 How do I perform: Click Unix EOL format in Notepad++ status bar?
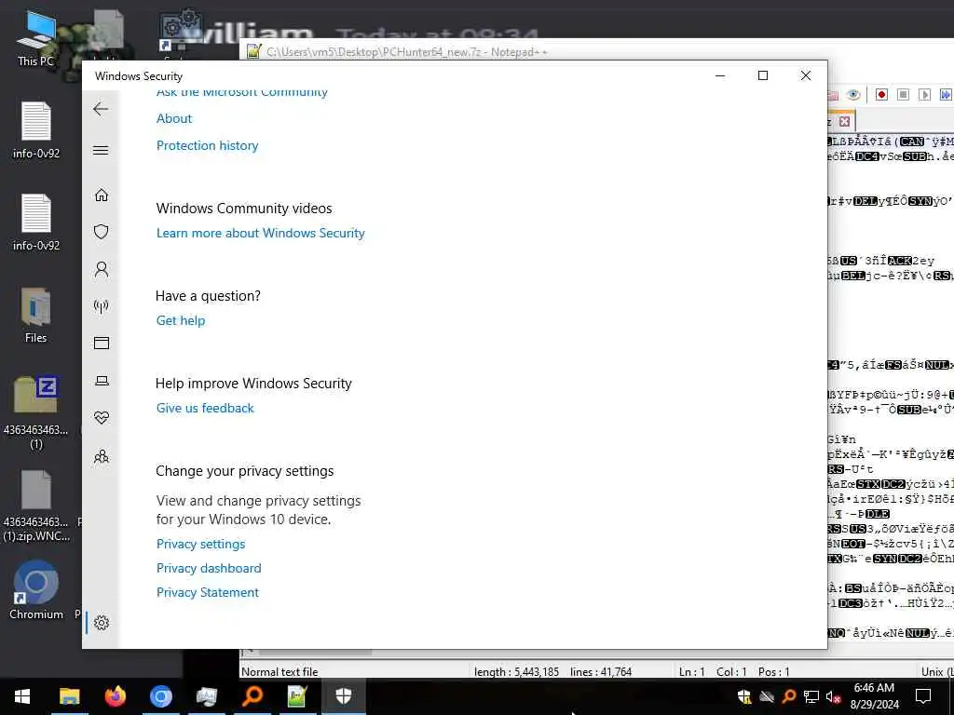click(x=935, y=672)
